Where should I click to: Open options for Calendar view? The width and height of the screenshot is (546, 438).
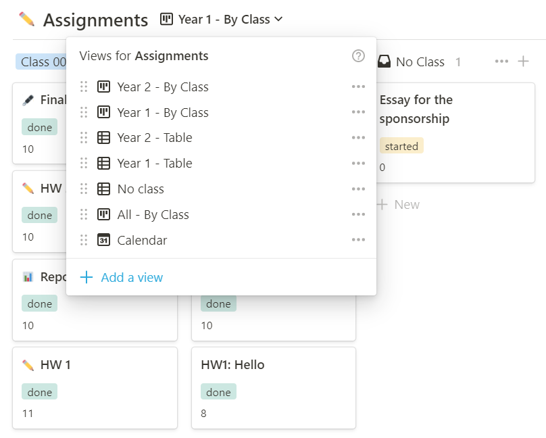click(358, 240)
